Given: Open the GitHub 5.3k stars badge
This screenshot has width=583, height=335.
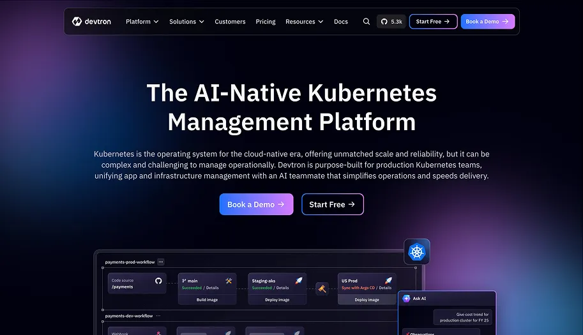Looking at the screenshot, I should pos(391,22).
